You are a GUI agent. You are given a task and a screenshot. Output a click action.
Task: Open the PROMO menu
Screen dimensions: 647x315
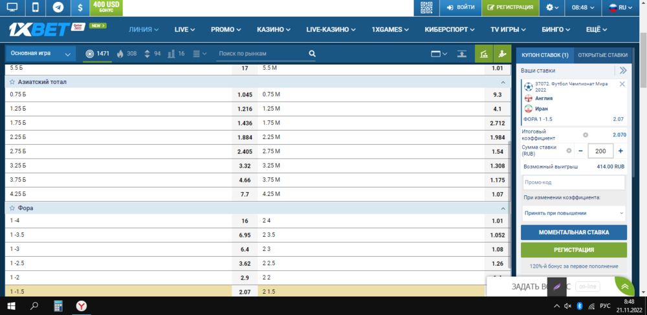click(226, 30)
